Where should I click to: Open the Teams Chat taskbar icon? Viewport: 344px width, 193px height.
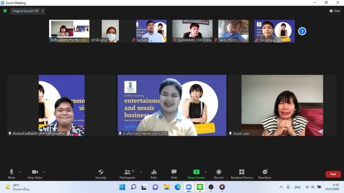155,187
